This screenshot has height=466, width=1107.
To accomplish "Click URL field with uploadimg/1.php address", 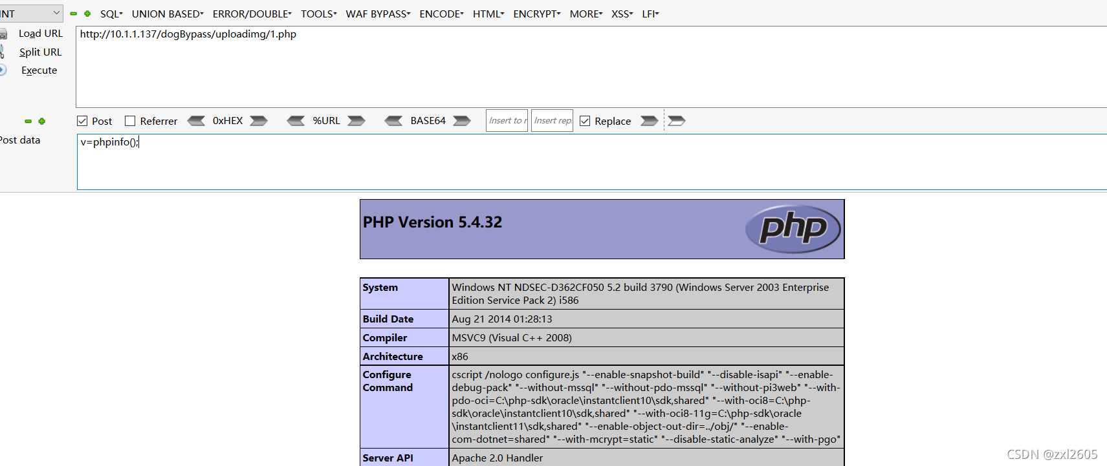I will tap(591, 67).
